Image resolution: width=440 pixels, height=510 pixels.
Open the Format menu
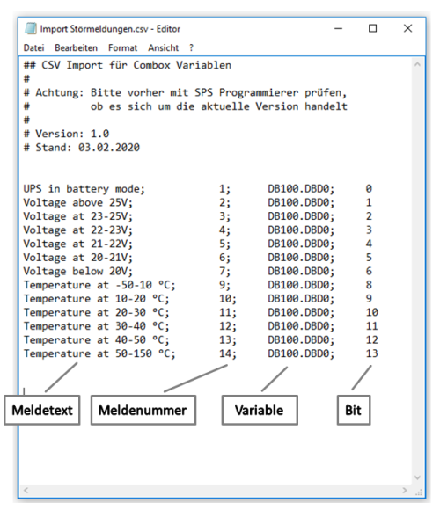click(x=122, y=47)
